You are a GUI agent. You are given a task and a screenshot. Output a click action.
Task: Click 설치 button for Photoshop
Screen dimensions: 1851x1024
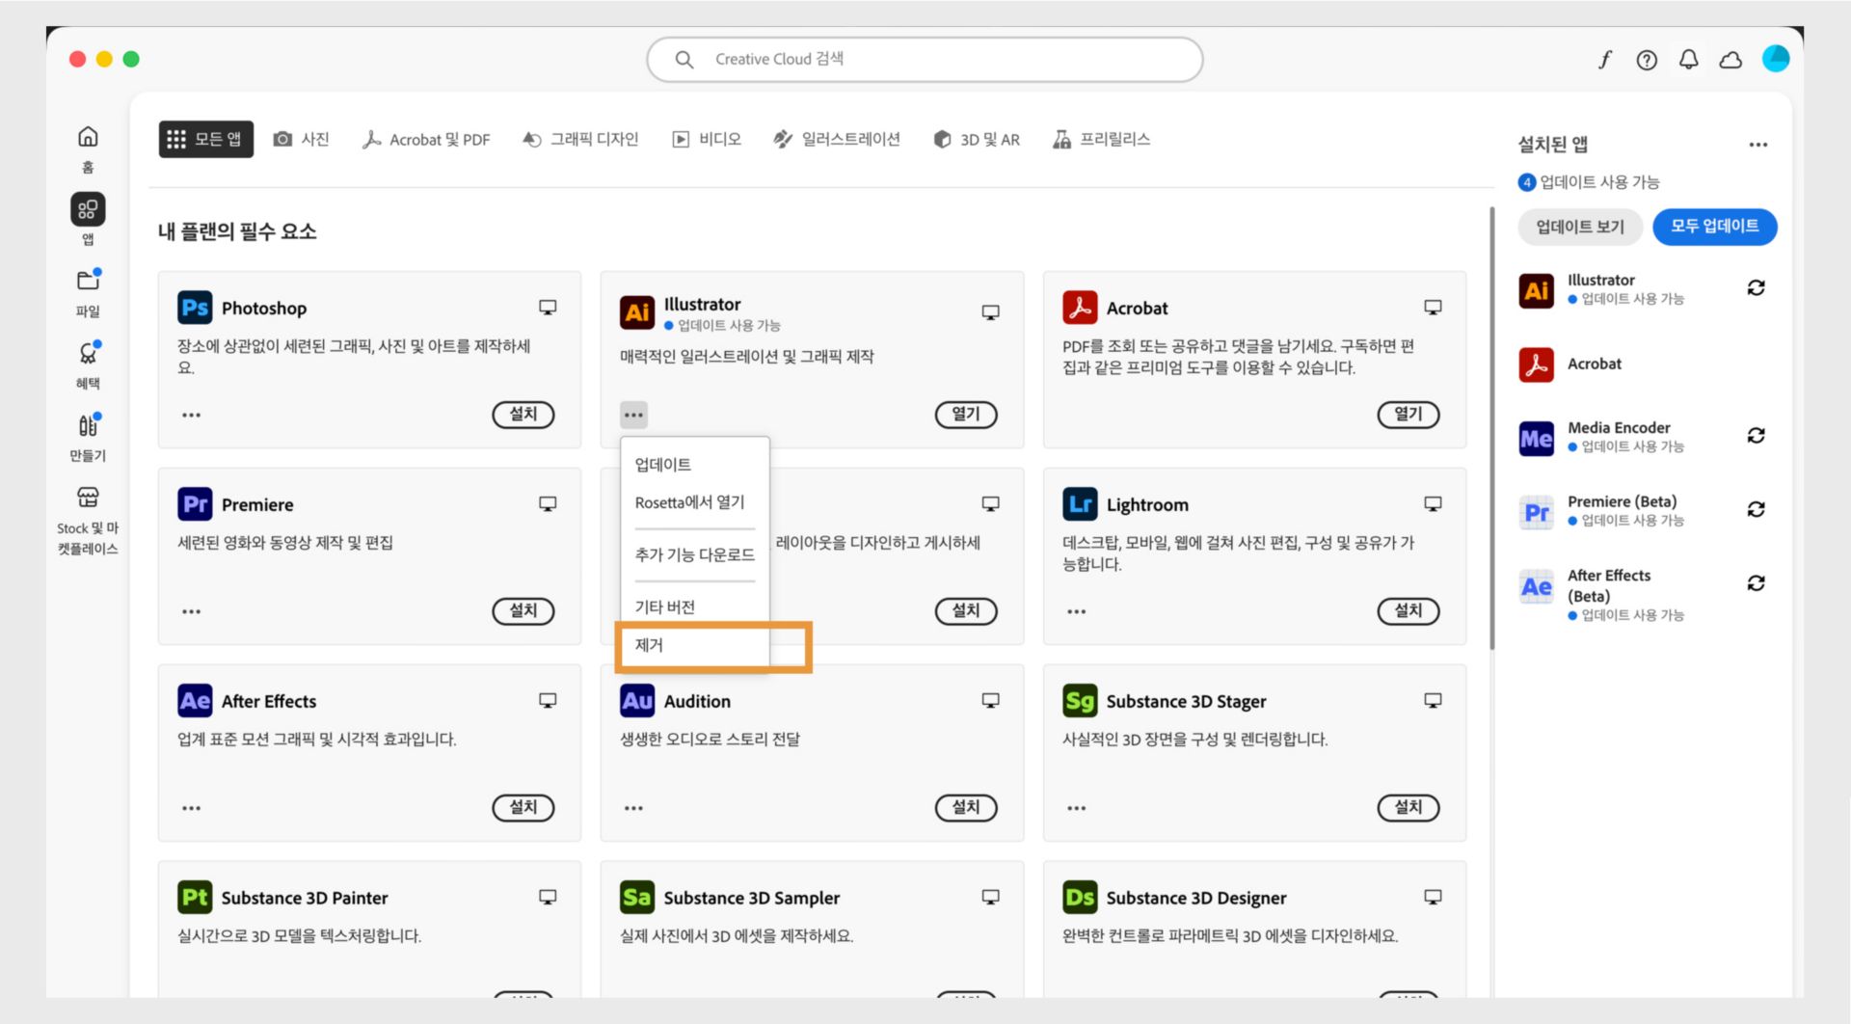pos(523,415)
